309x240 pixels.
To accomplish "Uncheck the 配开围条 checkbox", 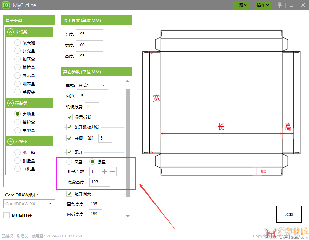I will [x=70, y=194].
